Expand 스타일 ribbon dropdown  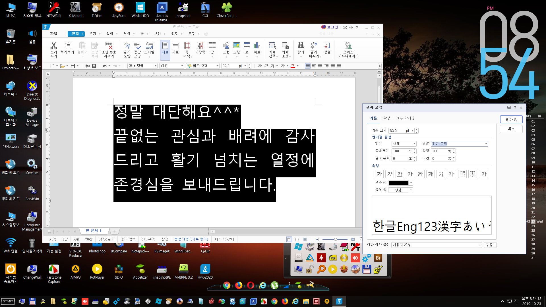tap(149, 57)
